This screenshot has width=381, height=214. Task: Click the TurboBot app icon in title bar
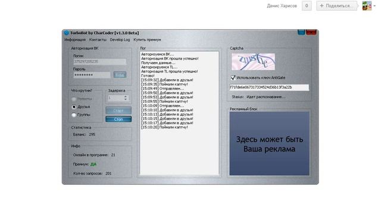click(x=66, y=33)
